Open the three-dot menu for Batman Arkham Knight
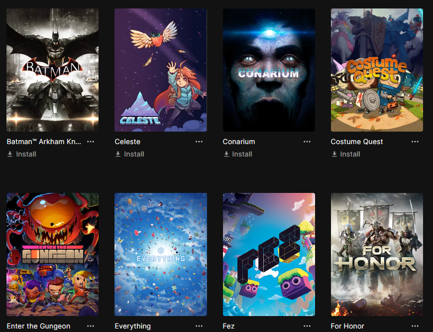433x332 pixels. click(91, 142)
